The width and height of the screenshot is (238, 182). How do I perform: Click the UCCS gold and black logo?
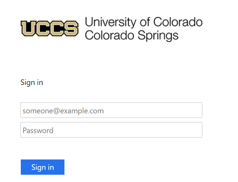(x=50, y=28)
